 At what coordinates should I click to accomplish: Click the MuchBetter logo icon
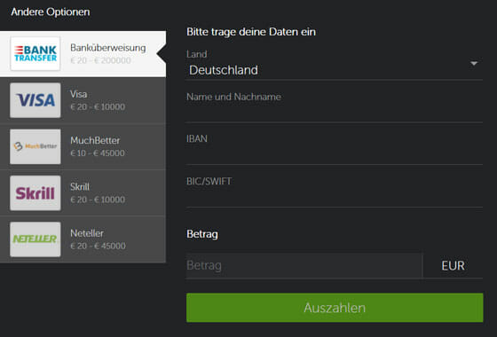tap(35, 146)
